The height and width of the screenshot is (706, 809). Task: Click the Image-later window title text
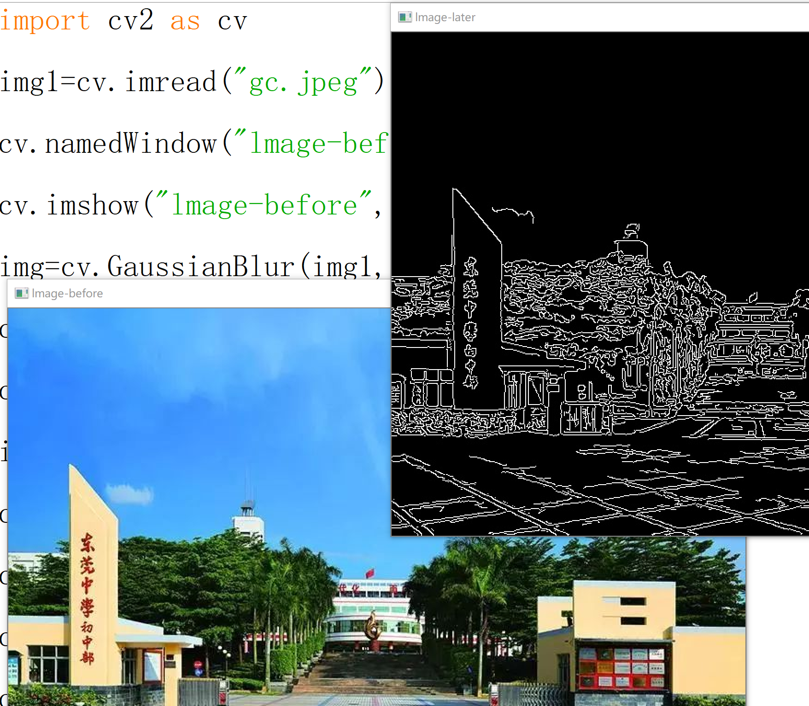click(445, 17)
